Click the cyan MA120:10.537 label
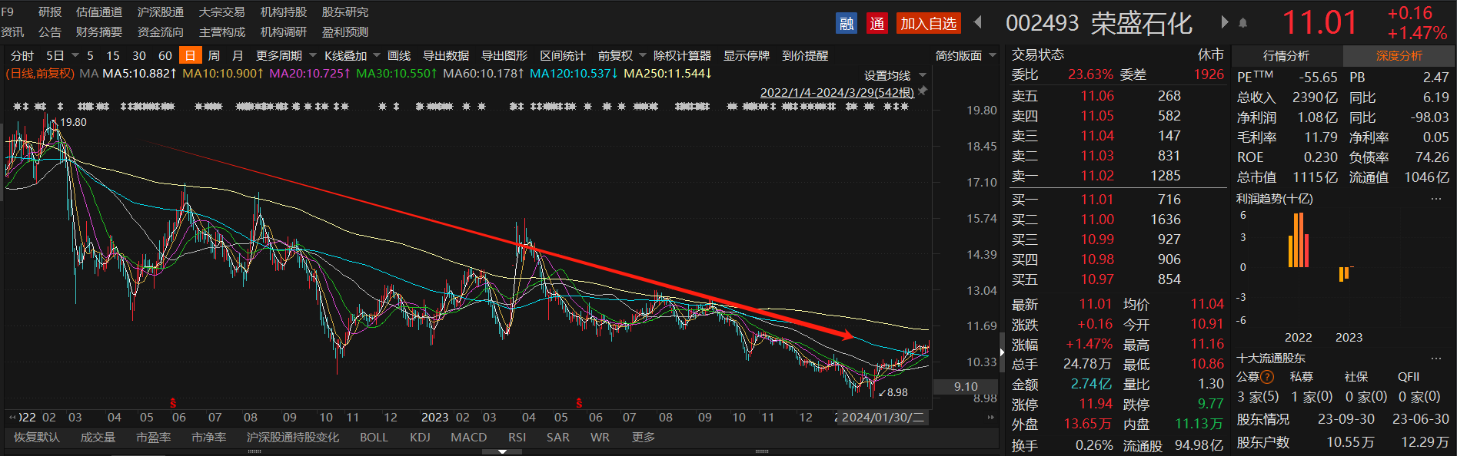The width and height of the screenshot is (1457, 456). [574, 73]
